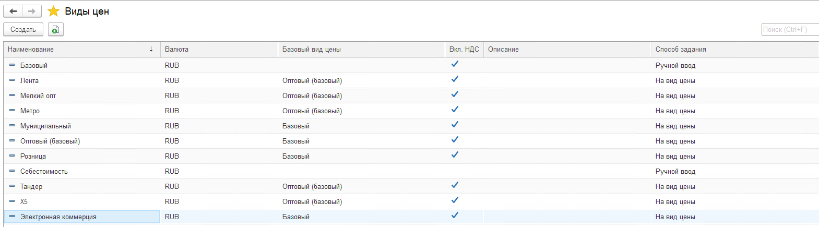Screen dimensions: 819x227
Task: Sort by the Наименование column header
Action: (78, 50)
